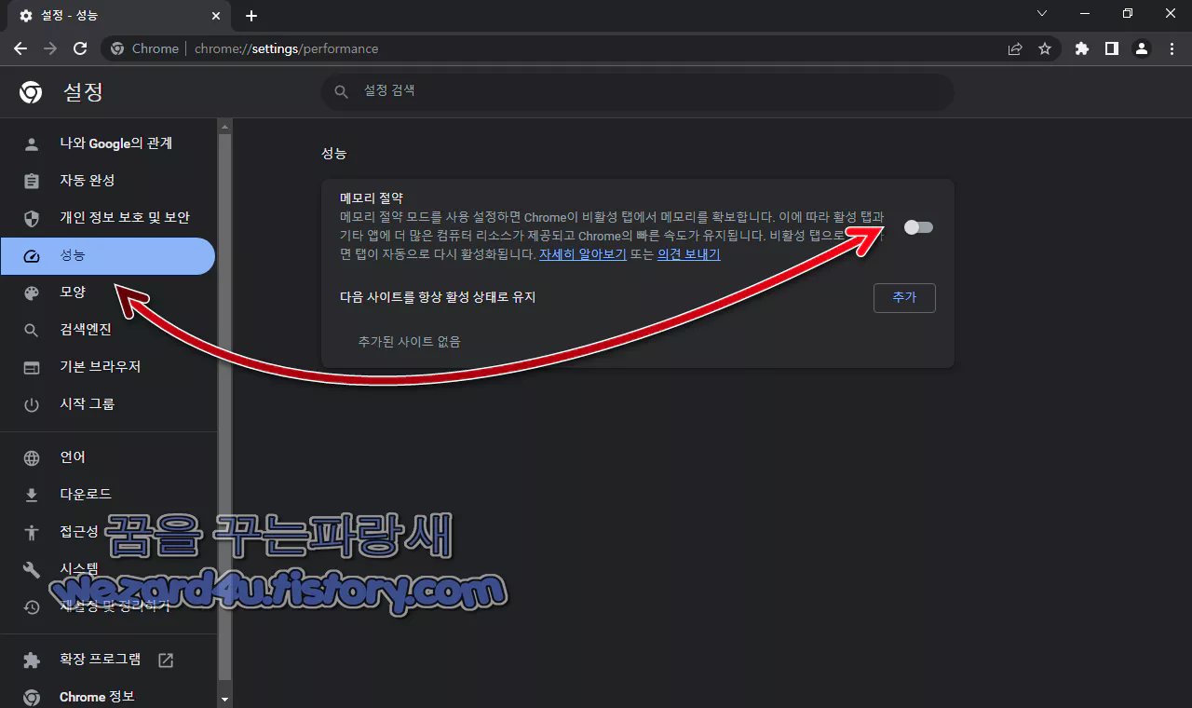Image resolution: width=1192 pixels, height=708 pixels.
Task: Click the accessibility figure icon beside 접근성
Action: [32, 532]
